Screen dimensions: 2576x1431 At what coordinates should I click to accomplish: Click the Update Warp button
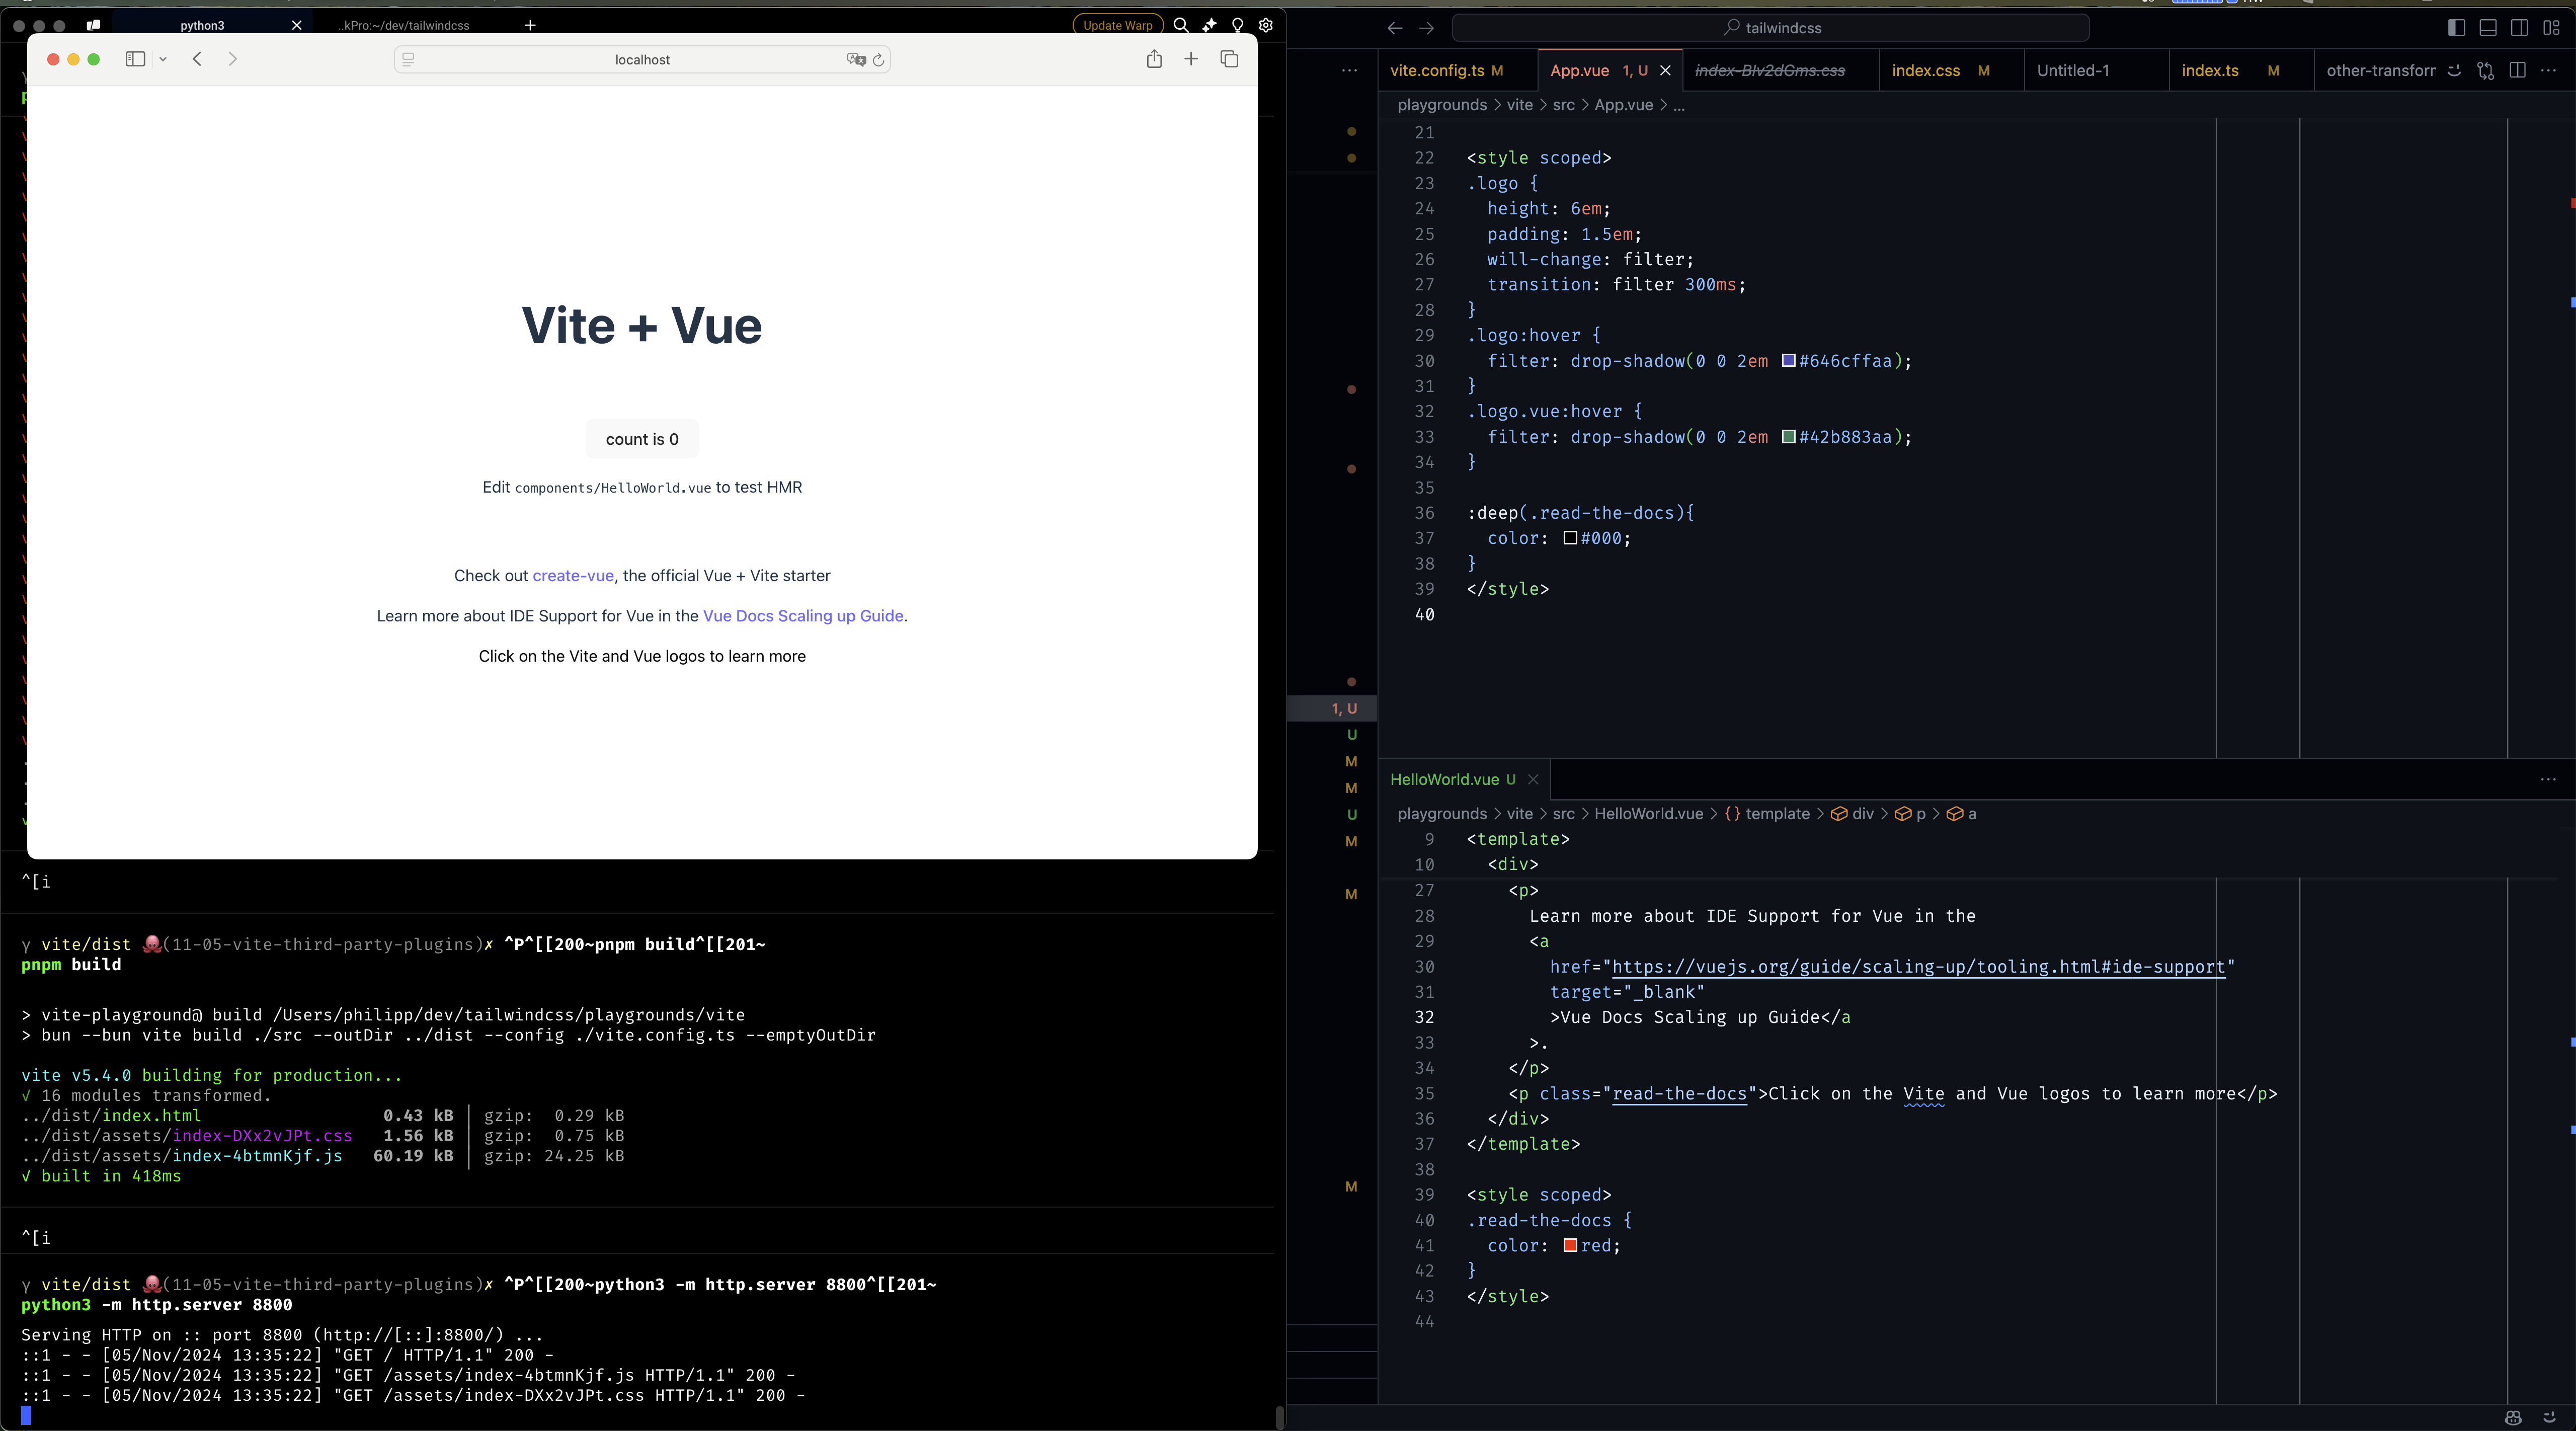(1117, 25)
